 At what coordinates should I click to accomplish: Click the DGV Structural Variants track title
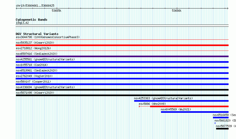37,34
